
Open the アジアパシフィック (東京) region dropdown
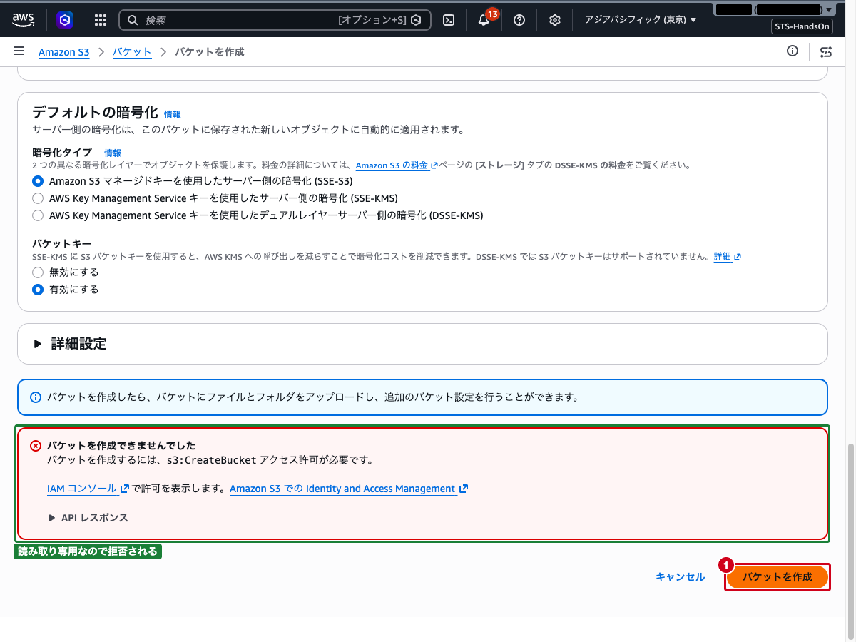641,20
